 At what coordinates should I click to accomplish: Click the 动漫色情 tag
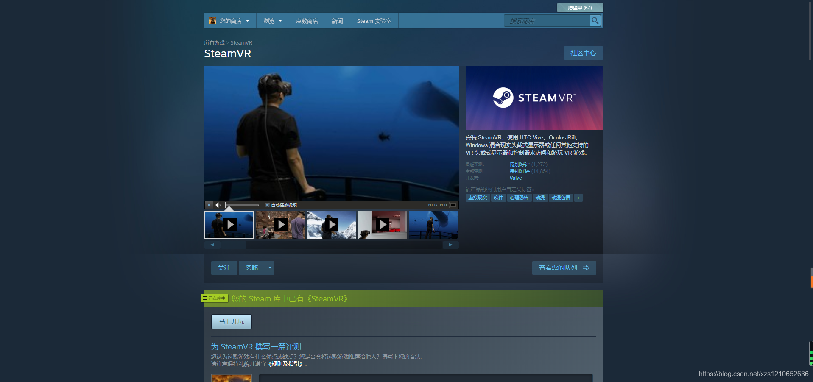(561, 198)
